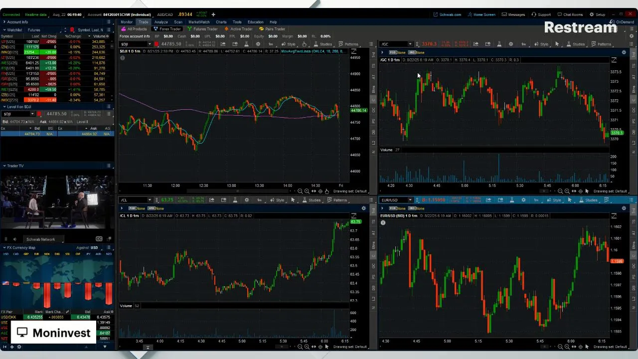Image resolution: width=638 pixels, height=359 pixels.
Task: Open the FX Currency Map actions menu
Action: coord(109,248)
